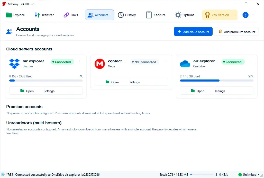Open the OneDrive air explorer account
264x178 pixels.
(x=198, y=91)
